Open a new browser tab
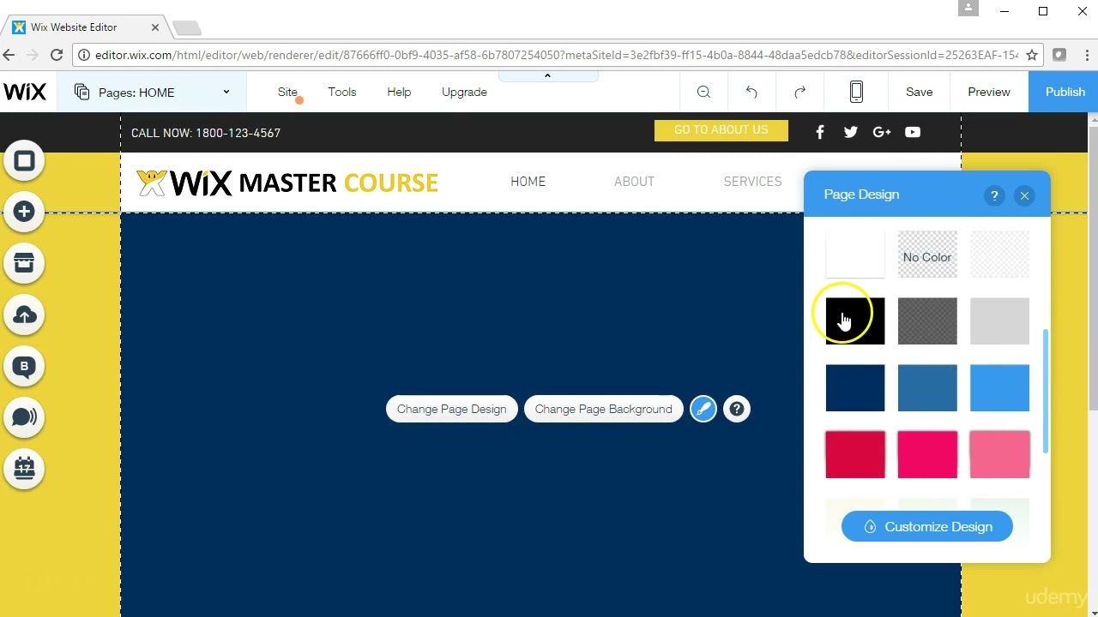The width and height of the screenshot is (1098, 617). [186, 28]
